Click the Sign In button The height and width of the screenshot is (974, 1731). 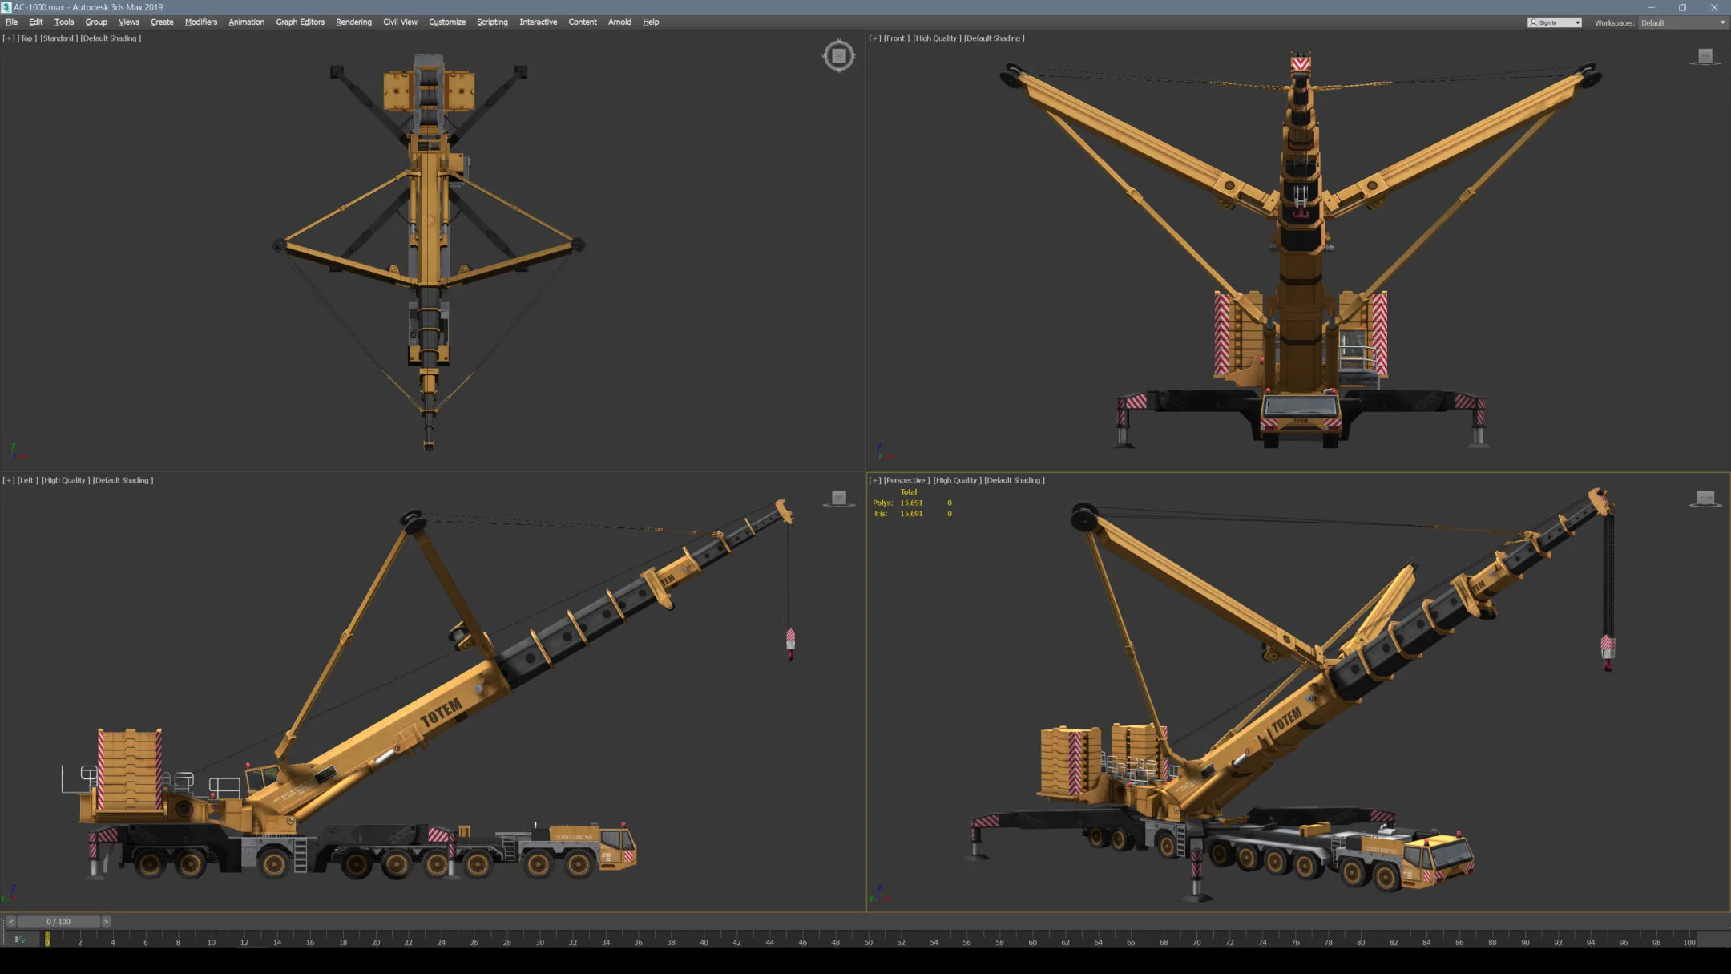pos(1549,22)
